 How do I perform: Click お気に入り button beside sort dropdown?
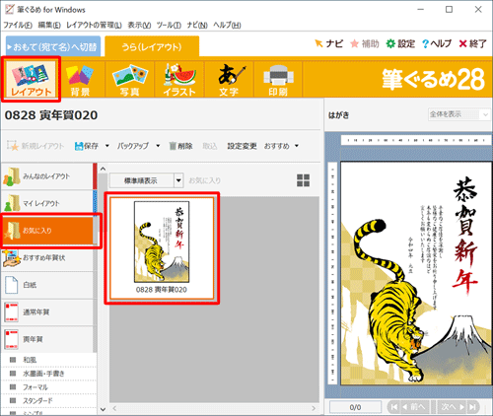[x=204, y=180]
